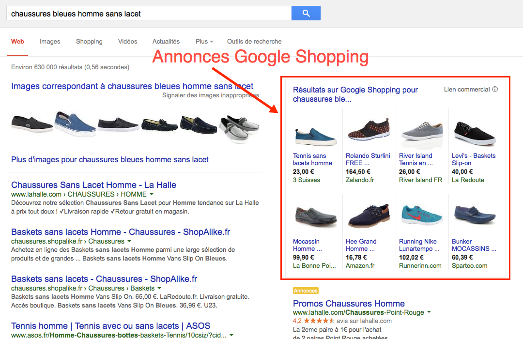The height and width of the screenshot is (339, 523).
Task: Click the Spartoo.com merchant name
Action: pyautogui.click(x=469, y=266)
